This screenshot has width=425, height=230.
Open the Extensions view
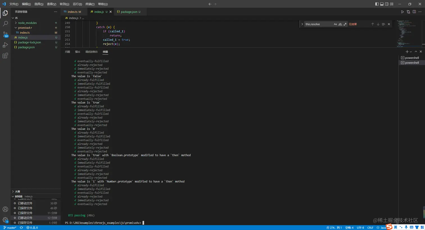pyautogui.click(x=5, y=56)
